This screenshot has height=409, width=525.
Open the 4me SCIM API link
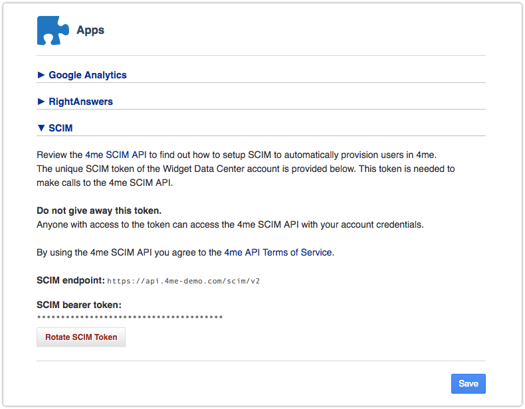(x=116, y=155)
